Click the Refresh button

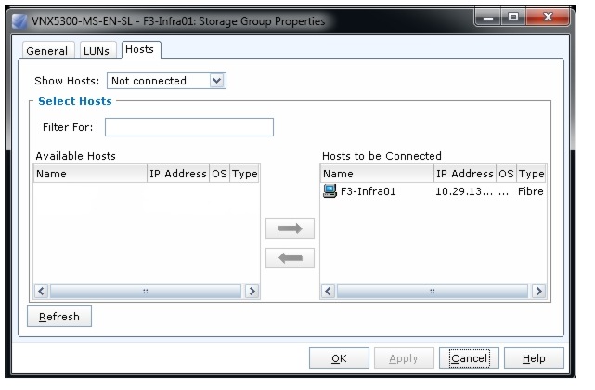pos(59,317)
